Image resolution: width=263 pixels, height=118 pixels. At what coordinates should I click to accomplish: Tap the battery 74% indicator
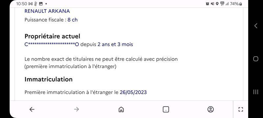(236, 4)
